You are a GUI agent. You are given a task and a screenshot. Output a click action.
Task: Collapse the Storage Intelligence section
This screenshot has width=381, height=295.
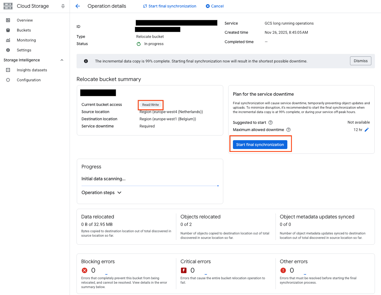click(62, 60)
